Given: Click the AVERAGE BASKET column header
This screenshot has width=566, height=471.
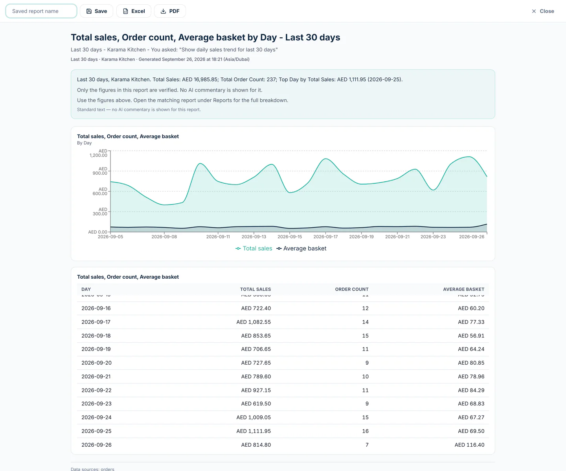Looking at the screenshot, I should point(464,289).
